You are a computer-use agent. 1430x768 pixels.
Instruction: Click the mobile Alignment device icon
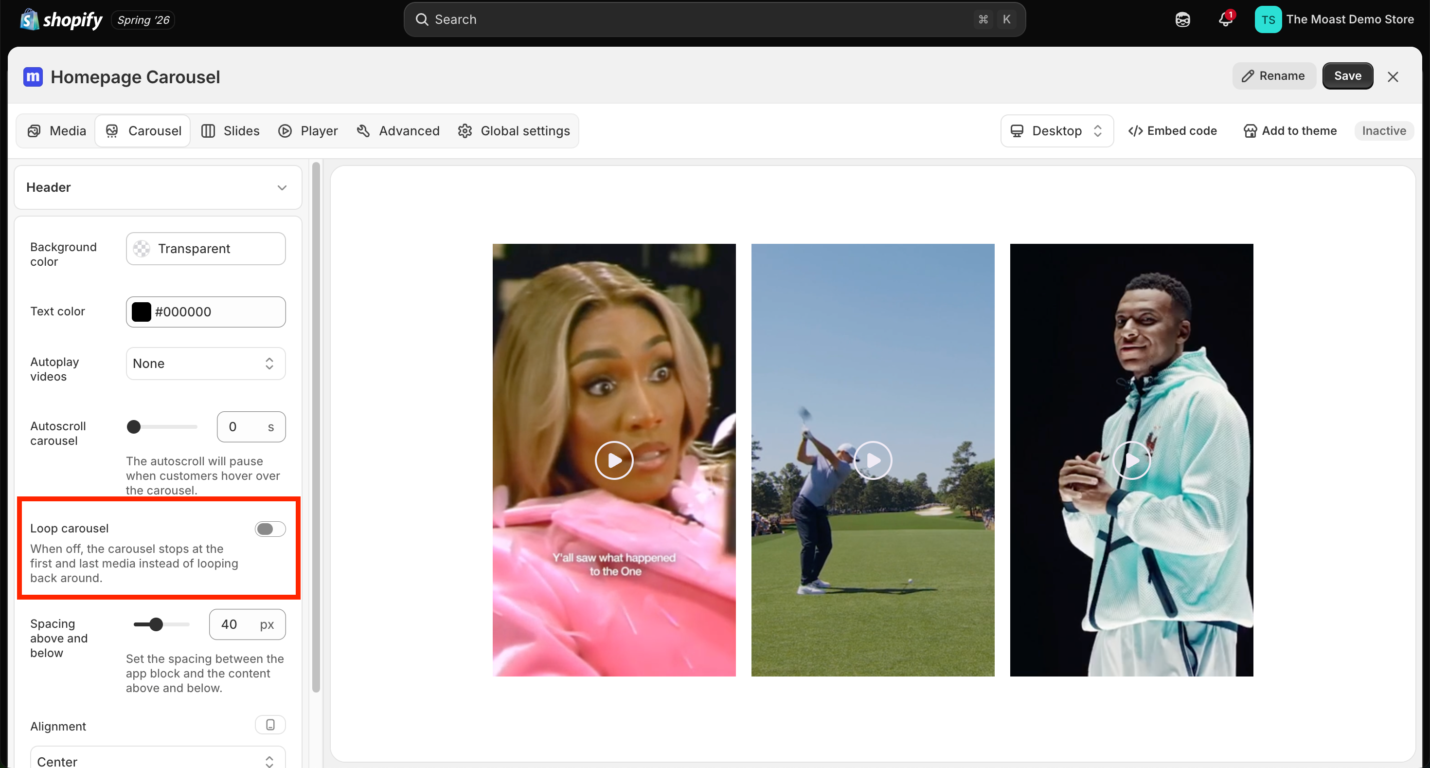(x=270, y=725)
